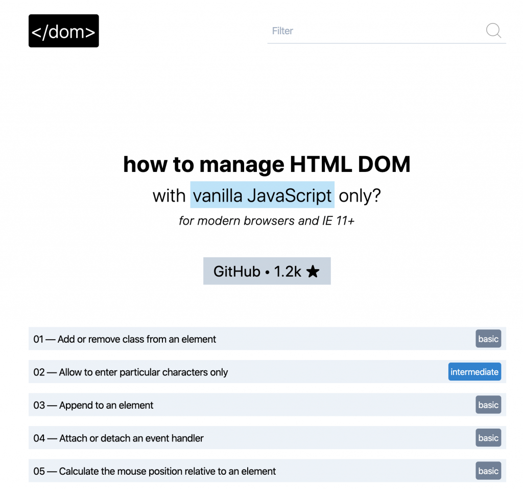Click the word 'only?' after the highlight
The image size is (523, 489).
tap(360, 195)
